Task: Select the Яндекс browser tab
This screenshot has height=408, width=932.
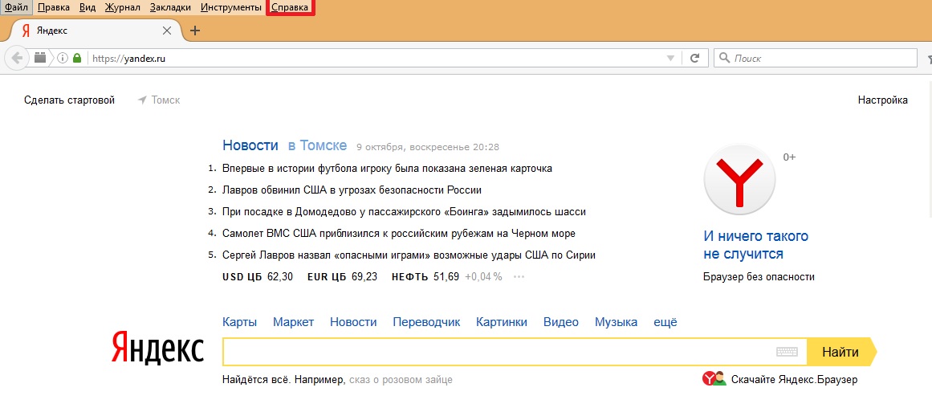Action: pos(95,31)
